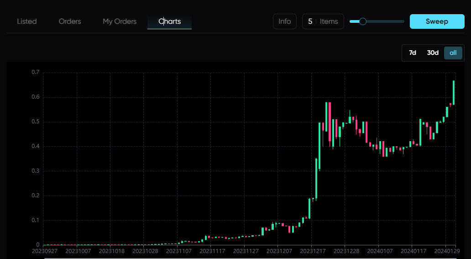Set chart range to 7d
The image size is (471, 259).
(413, 53)
